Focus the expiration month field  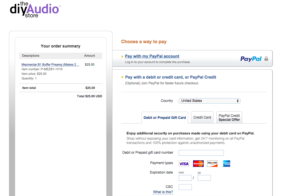pos(185,178)
